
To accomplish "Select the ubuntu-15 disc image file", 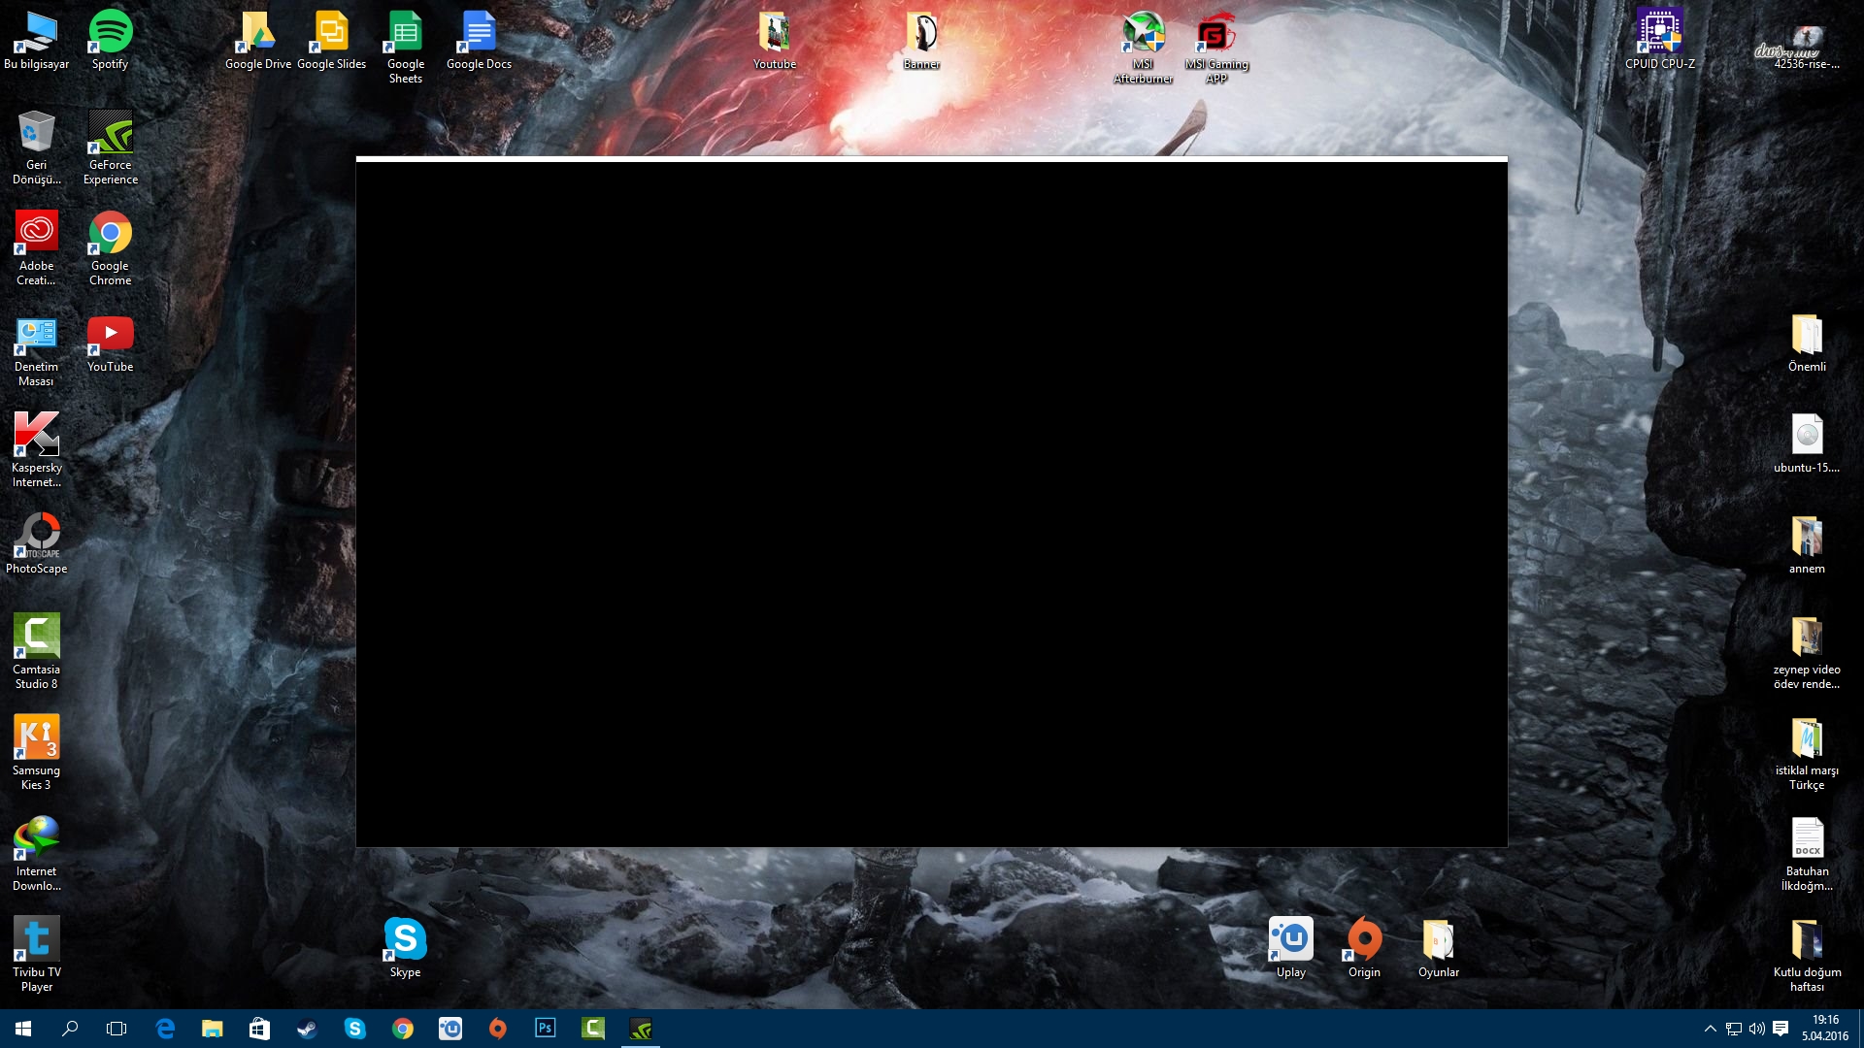I will coord(1807,443).
